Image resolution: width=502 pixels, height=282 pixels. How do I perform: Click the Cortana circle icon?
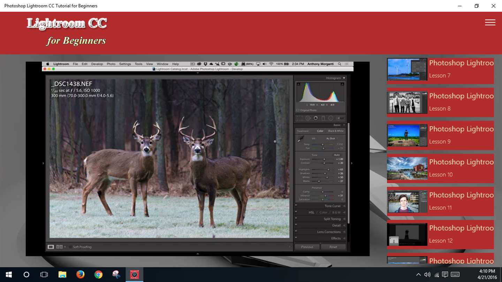click(26, 275)
